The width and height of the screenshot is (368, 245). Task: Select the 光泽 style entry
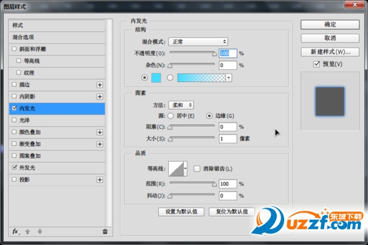point(57,120)
